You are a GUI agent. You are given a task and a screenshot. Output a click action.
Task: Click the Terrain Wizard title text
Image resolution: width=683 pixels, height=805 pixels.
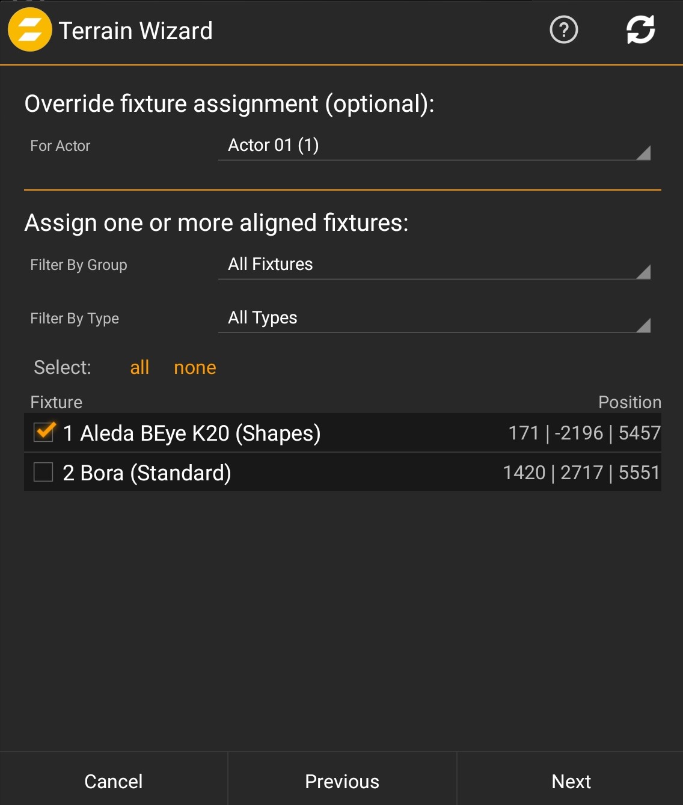coord(136,31)
